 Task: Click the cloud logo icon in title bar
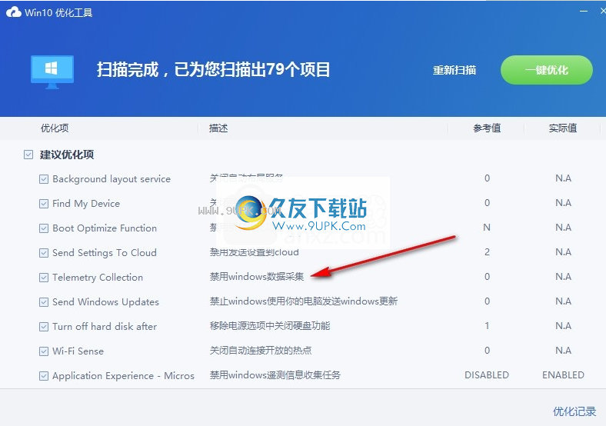14,12
